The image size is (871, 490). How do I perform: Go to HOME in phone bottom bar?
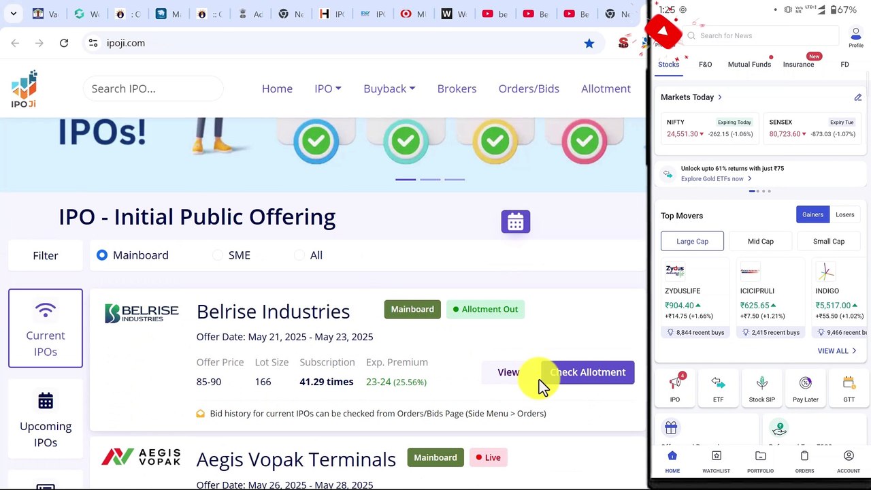point(672,461)
